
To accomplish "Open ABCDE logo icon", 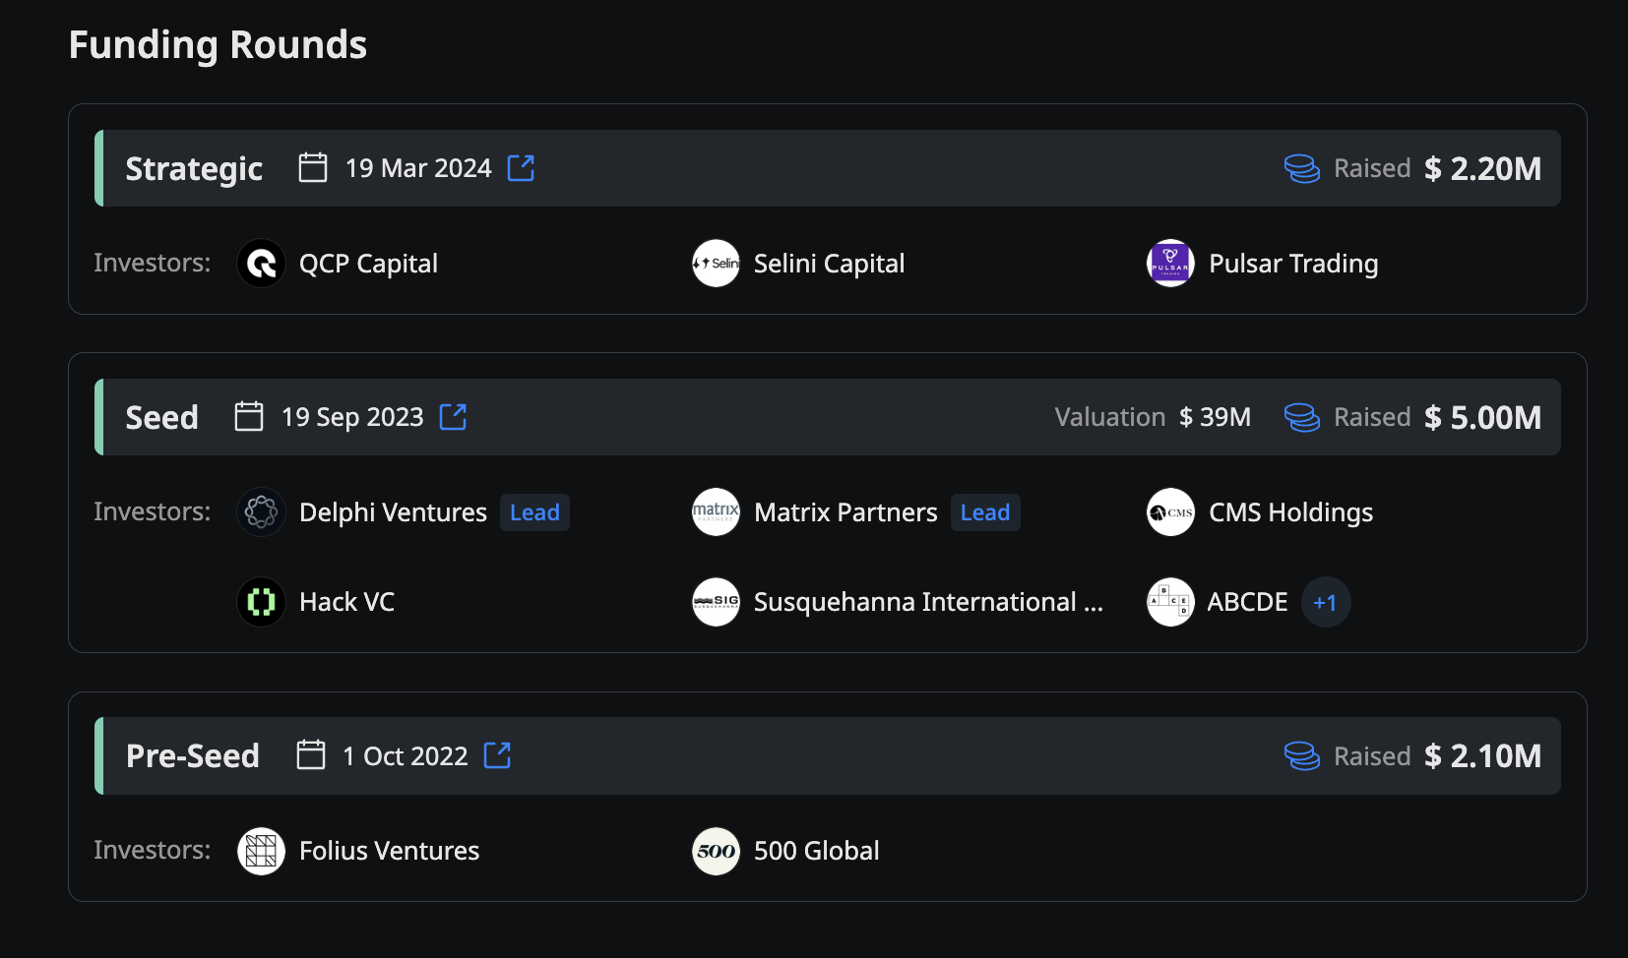I will coord(1171,602).
